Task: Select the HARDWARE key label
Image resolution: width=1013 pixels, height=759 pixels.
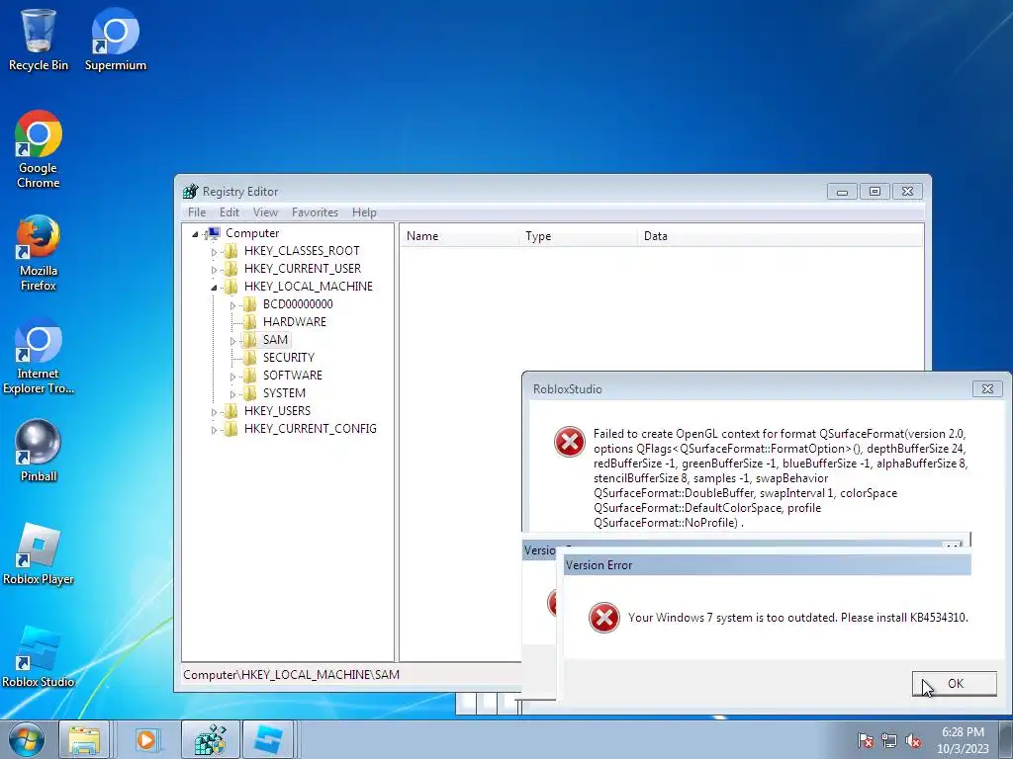Action: pyautogui.click(x=295, y=321)
